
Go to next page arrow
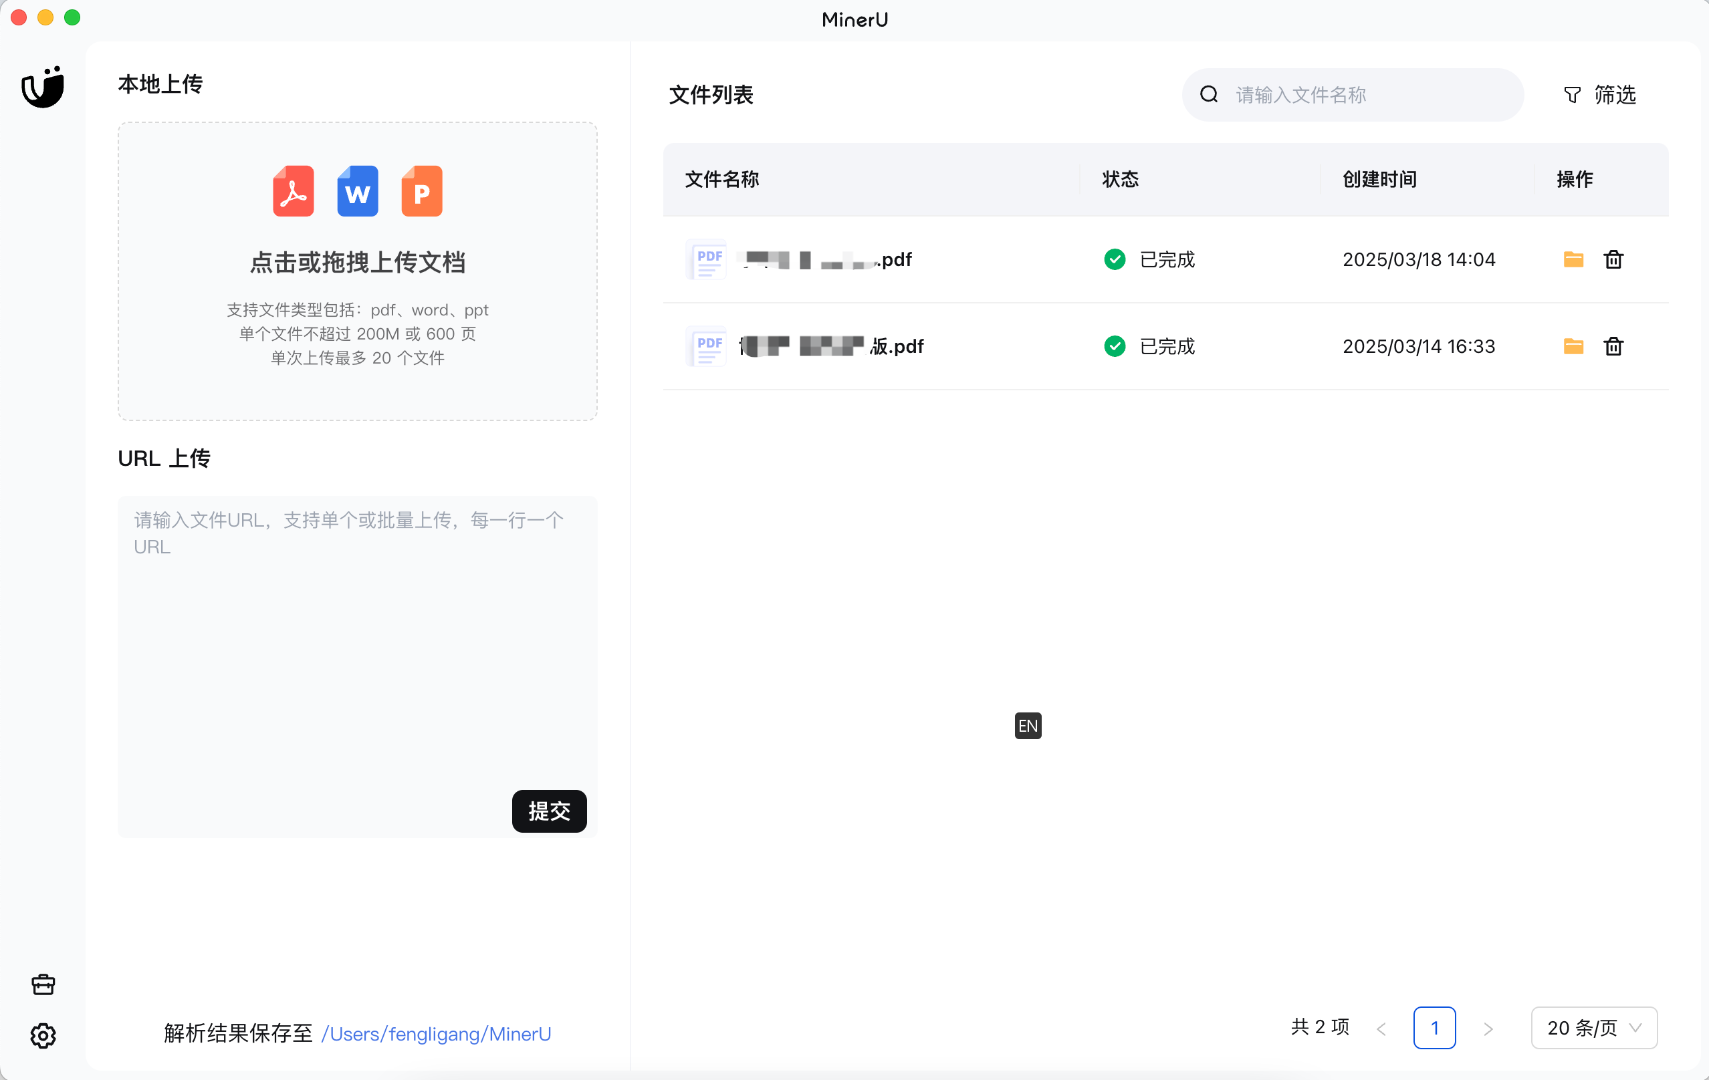pos(1488,1028)
